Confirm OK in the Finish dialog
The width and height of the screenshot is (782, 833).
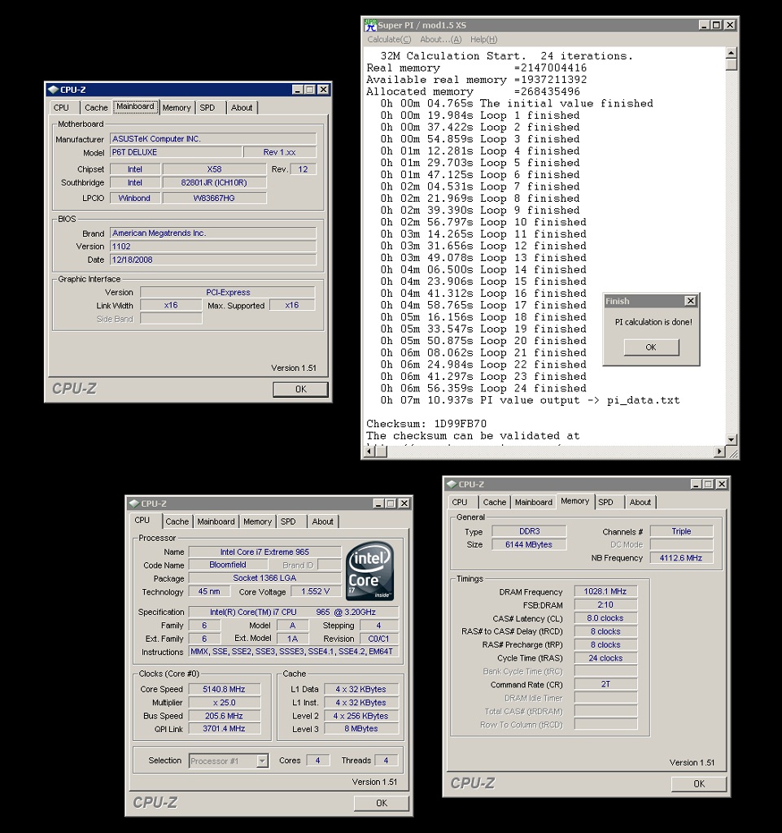(x=651, y=347)
